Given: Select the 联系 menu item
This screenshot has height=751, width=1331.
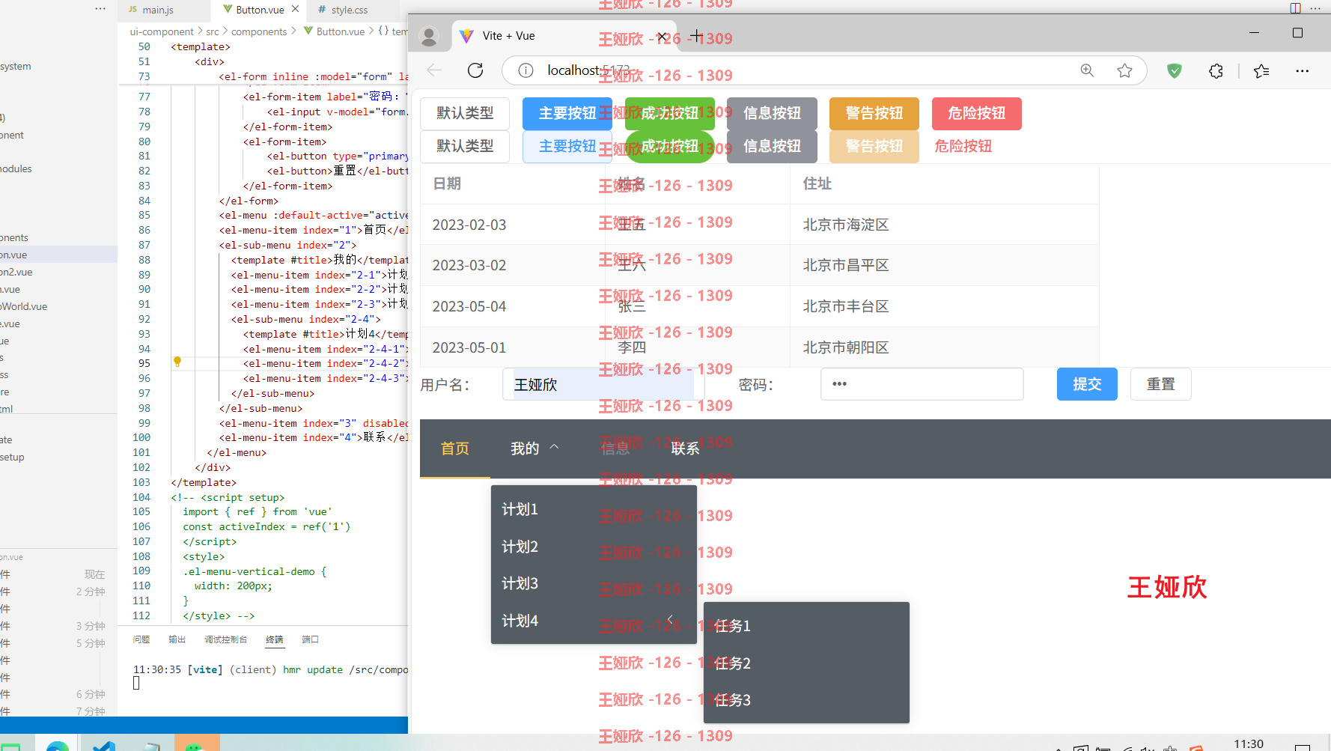Looking at the screenshot, I should [685, 449].
